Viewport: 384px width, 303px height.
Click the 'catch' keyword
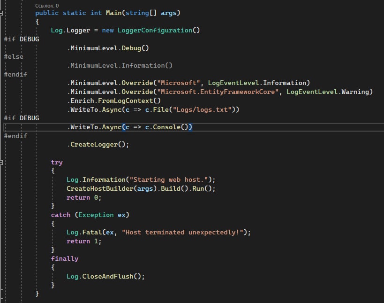point(61,215)
